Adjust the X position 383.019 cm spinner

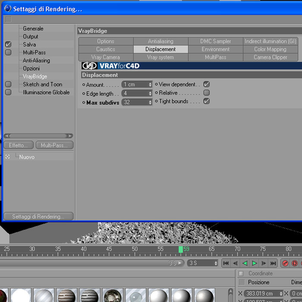click(x=281, y=294)
